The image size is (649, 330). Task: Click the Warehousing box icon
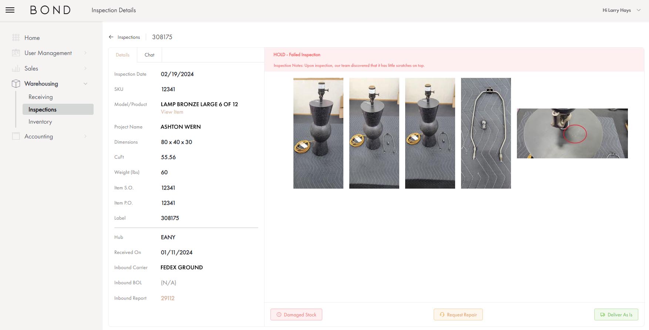pyautogui.click(x=16, y=84)
